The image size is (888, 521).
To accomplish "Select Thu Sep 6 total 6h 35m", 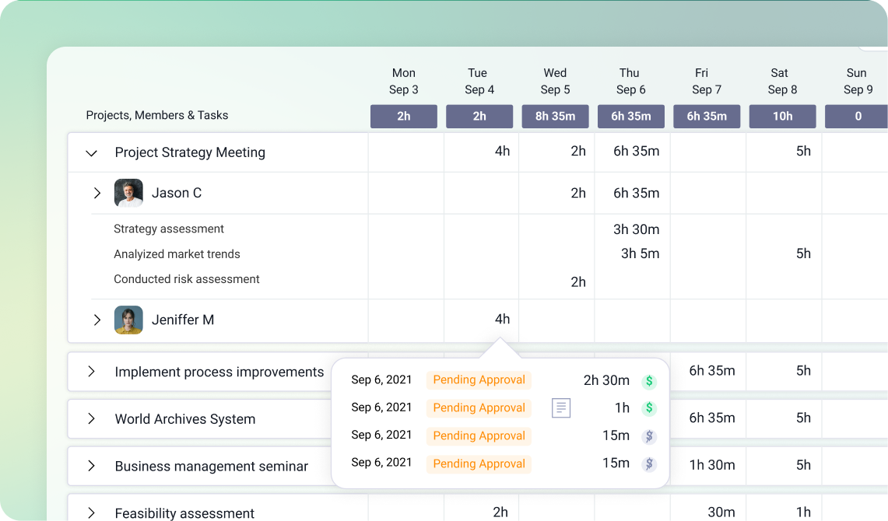I will pos(631,116).
